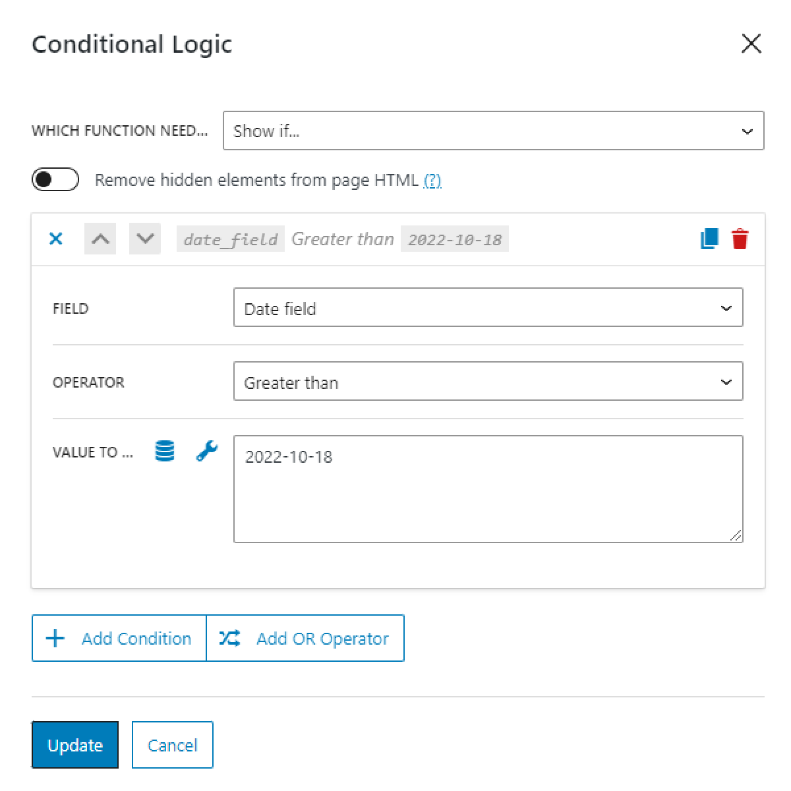Image resolution: width=791 pixels, height=791 pixels.
Task: Click inside the value text area
Action: coord(488,488)
